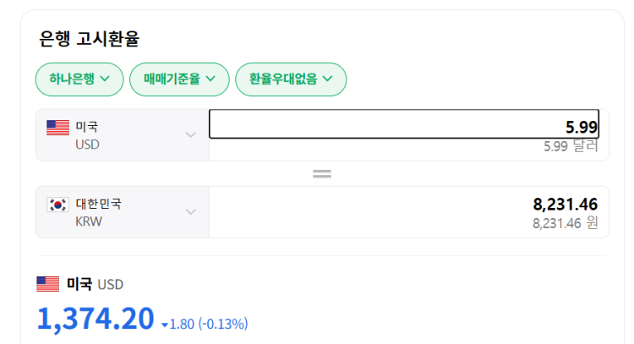634x344 pixels.
Task: Open the 하나은행 bank selector
Action: (x=79, y=79)
